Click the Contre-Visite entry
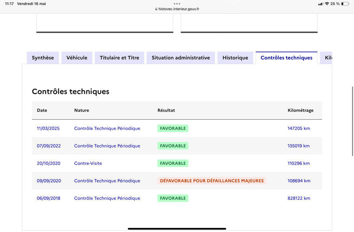The width and height of the screenshot is (354, 232). (x=88, y=164)
